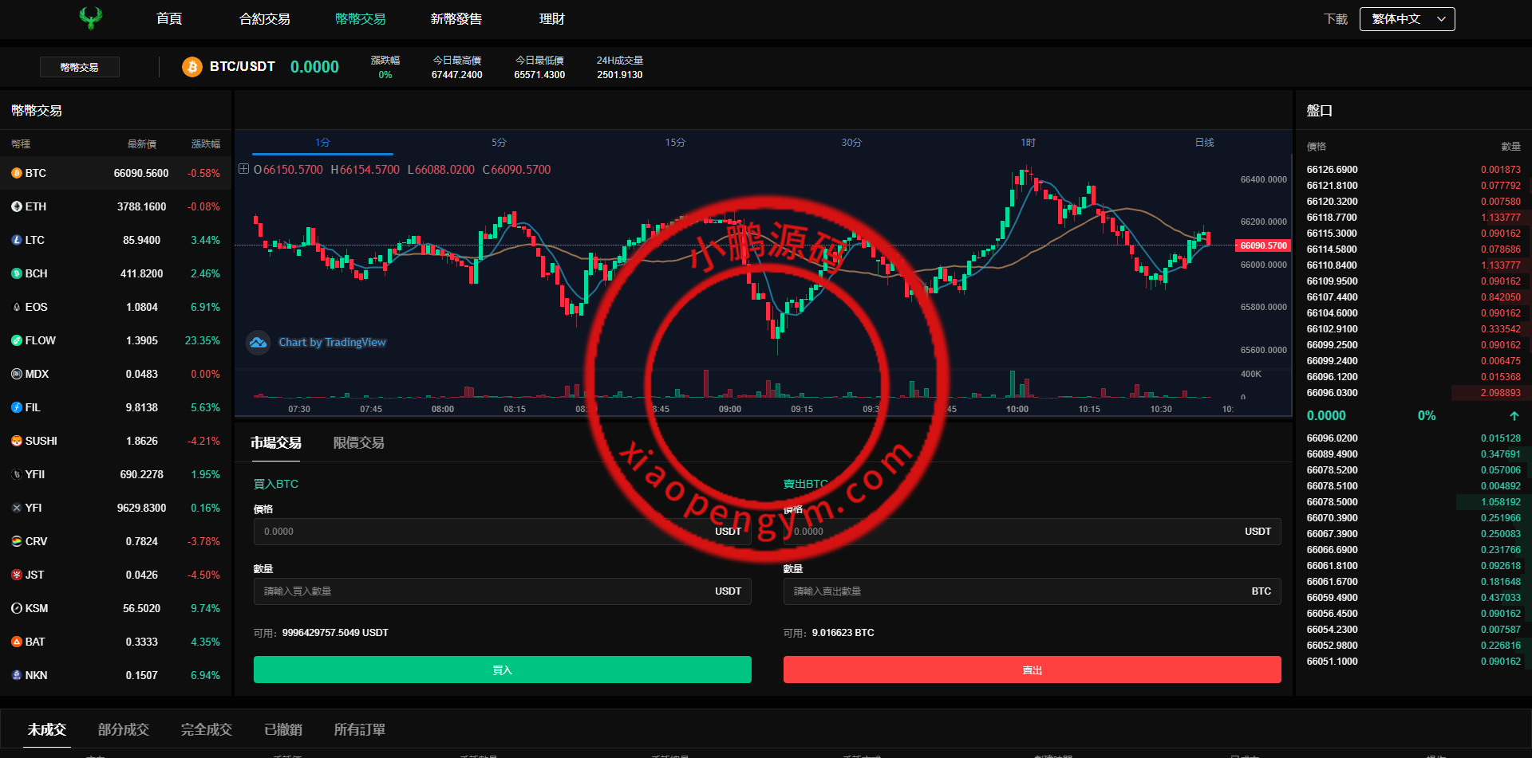
Task: Select the FLOW coin icon
Action: click(17, 340)
